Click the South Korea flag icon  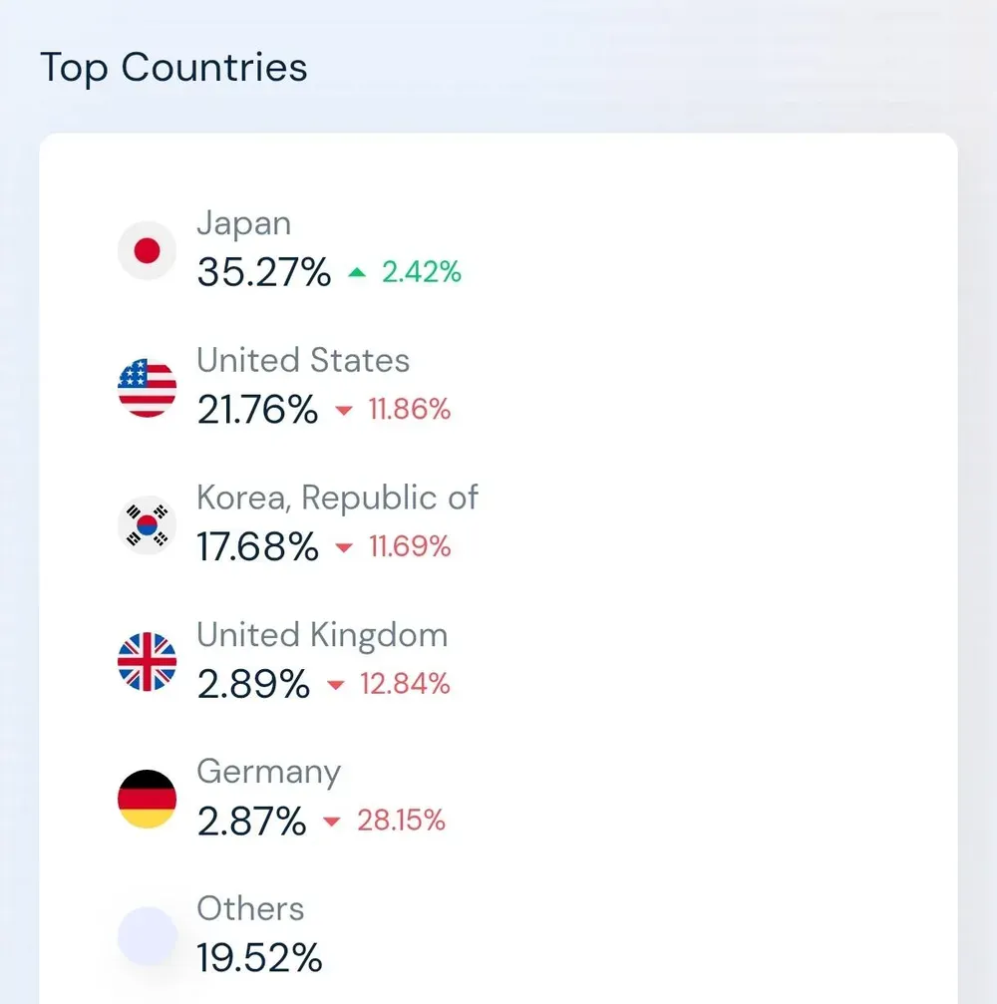click(x=147, y=524)
